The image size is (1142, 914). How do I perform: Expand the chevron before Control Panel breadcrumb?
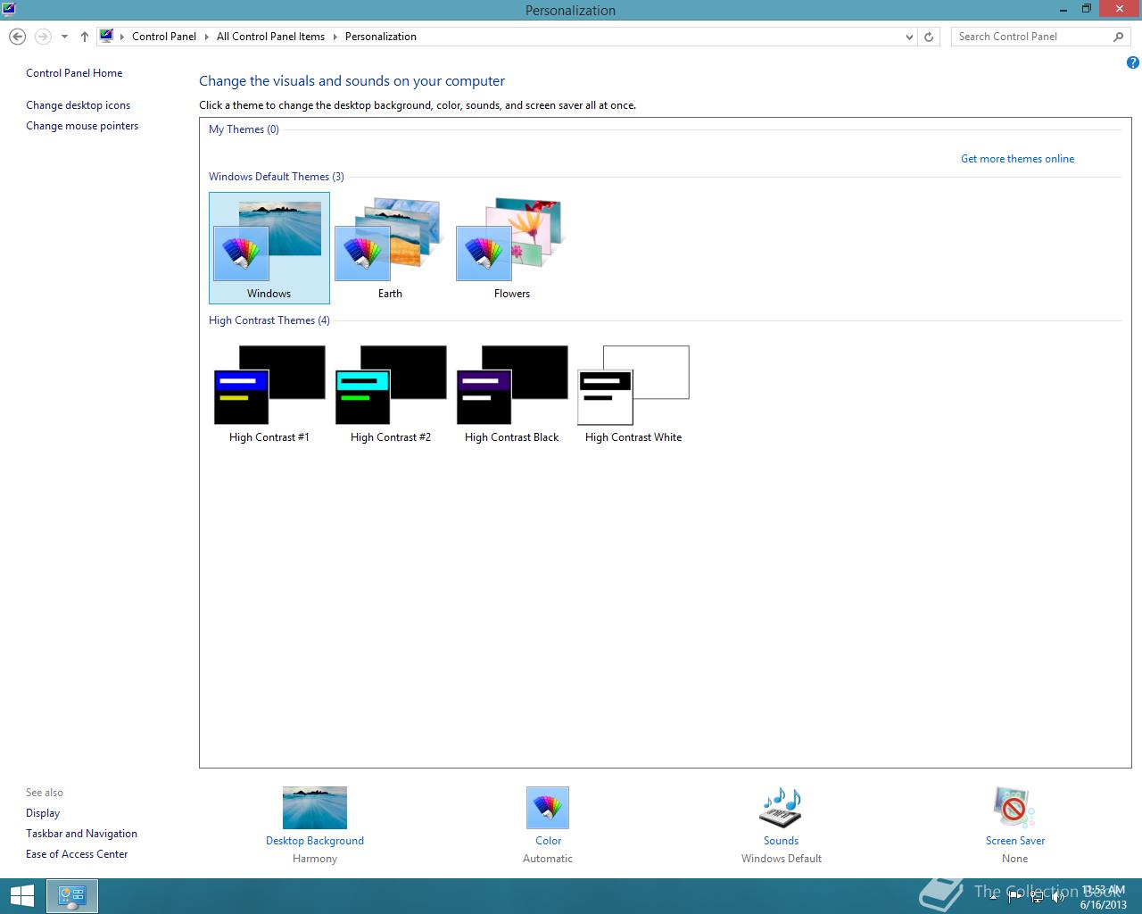pyautogui.click(x=122, y=37)
